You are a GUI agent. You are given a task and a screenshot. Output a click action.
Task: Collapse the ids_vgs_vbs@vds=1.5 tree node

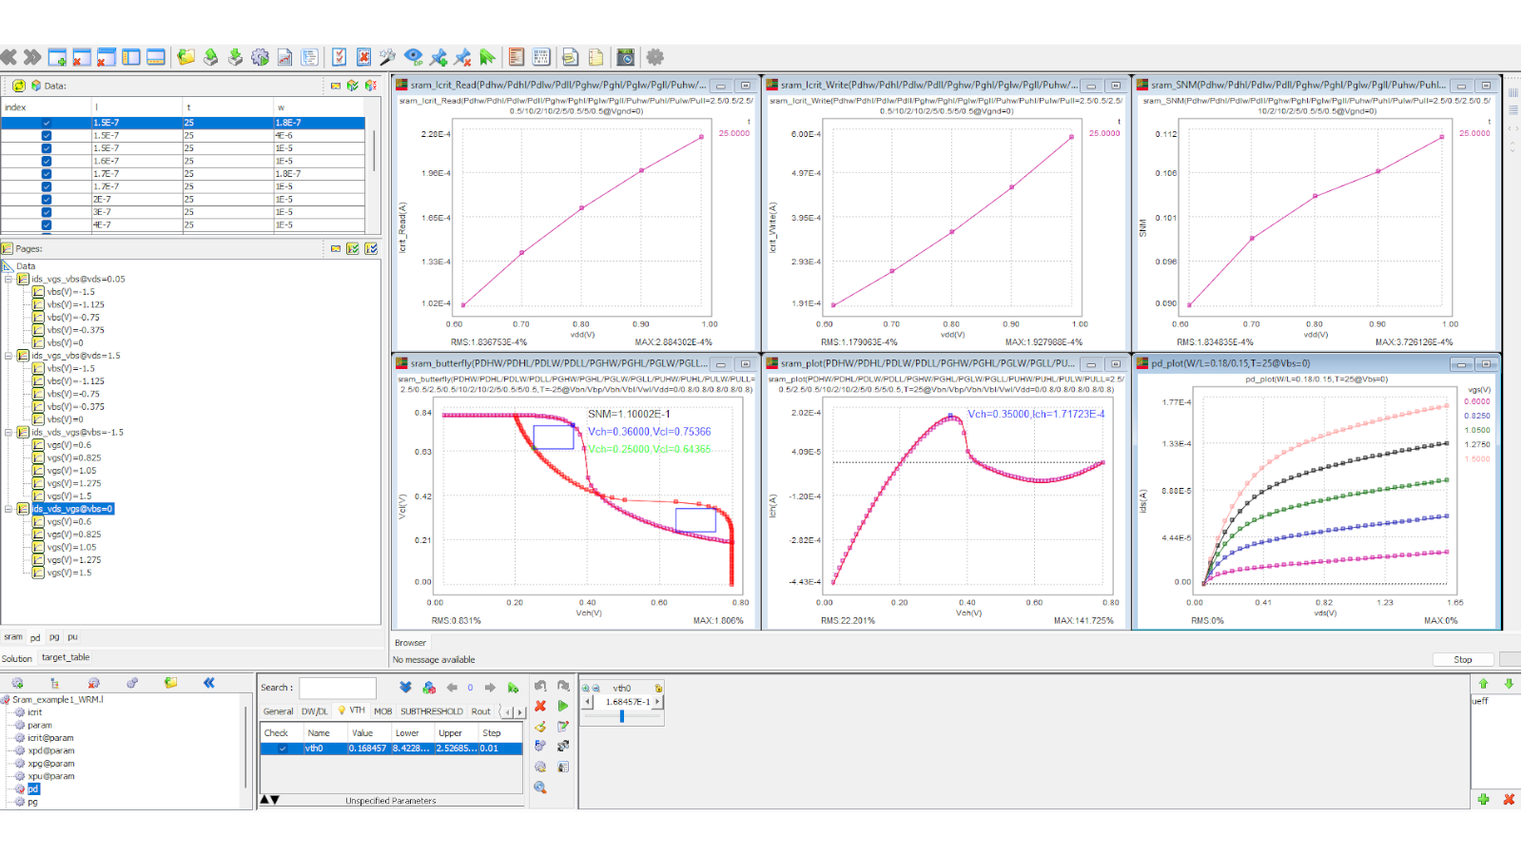(x=9, y=356)
